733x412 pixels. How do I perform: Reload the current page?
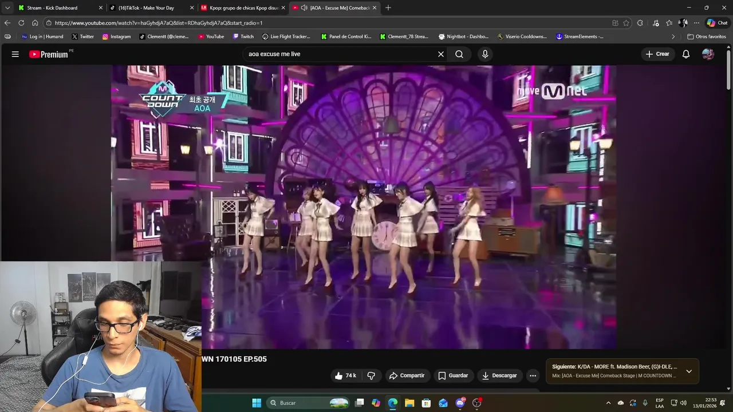[x=21, y=23]
